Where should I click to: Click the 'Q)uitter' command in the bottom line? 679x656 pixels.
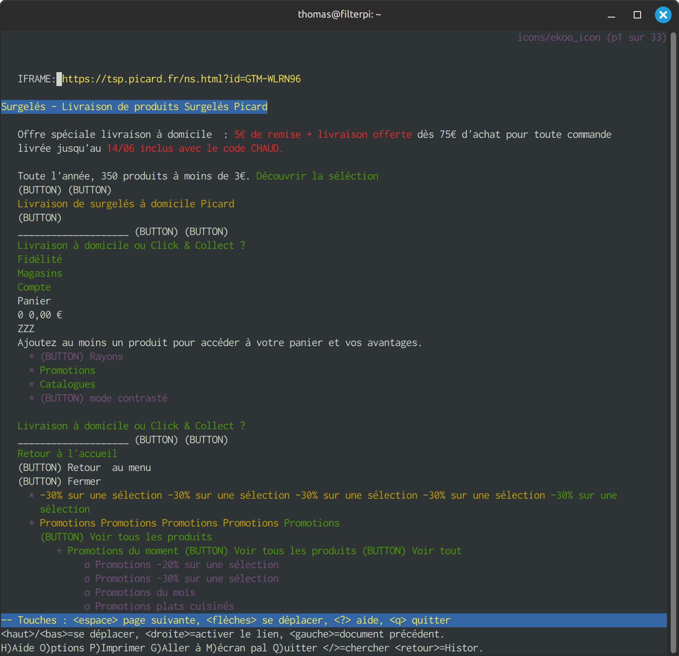[295, 648]
